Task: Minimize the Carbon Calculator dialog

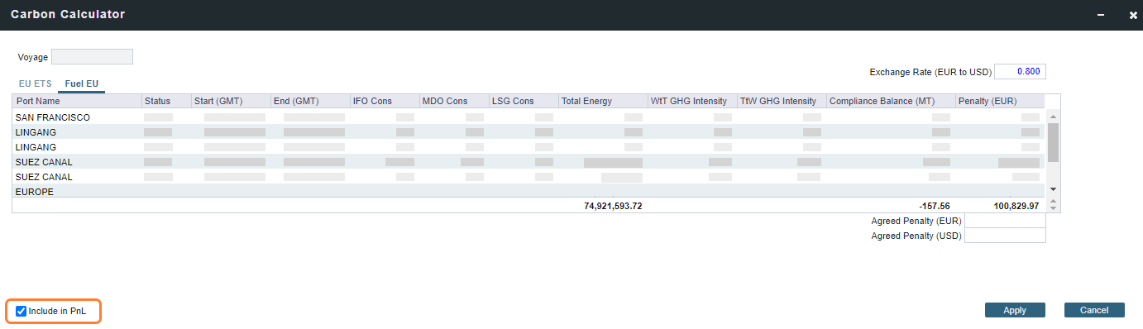Action: coord(1101,15)
